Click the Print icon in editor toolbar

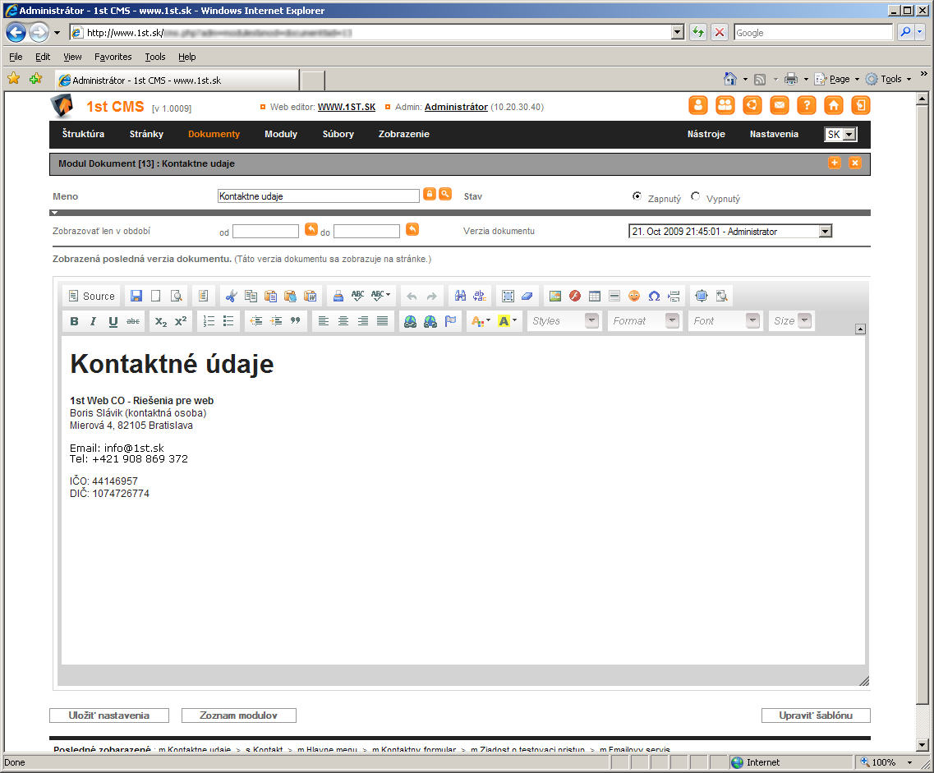coord(338,296)
